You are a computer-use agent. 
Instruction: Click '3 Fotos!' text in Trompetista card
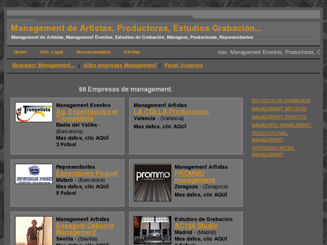point(66,144)
